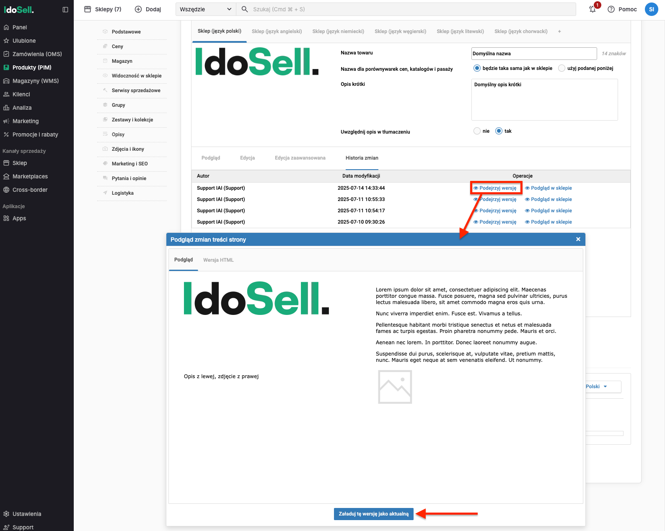Click Załaduj tę wersję jako aktualną button
Screen dimensions: 665x531
pos(374,514)
